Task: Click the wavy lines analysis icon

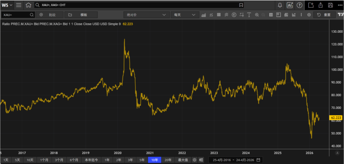Action: point(226,15)
